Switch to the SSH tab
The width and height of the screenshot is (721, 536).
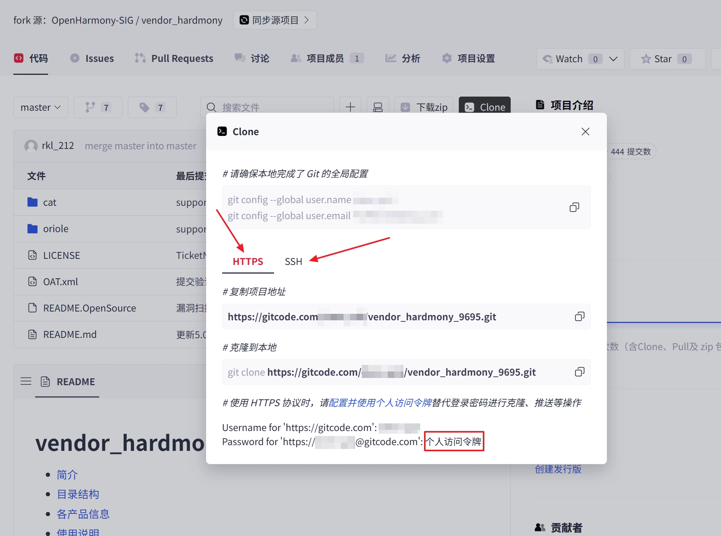pyautogui.click(x=293, y=262)
